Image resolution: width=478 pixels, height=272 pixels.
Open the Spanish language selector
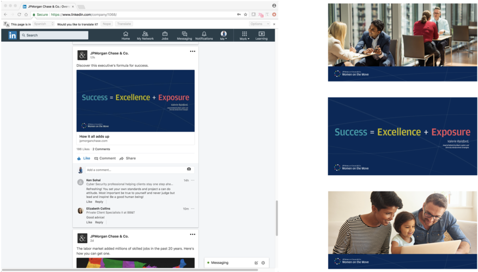(x=44, y=24)
